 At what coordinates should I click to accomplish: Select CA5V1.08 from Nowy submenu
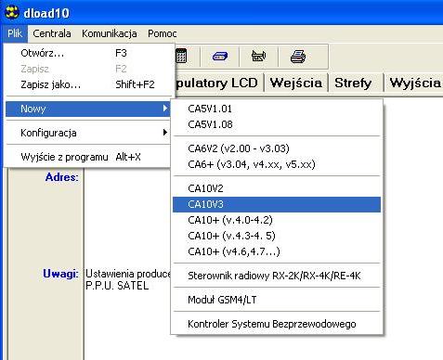click(277, 124)
